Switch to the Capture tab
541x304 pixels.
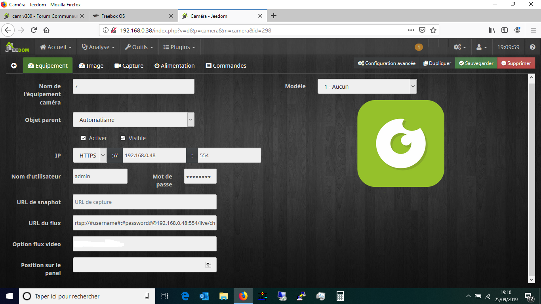tap(129, 66)
